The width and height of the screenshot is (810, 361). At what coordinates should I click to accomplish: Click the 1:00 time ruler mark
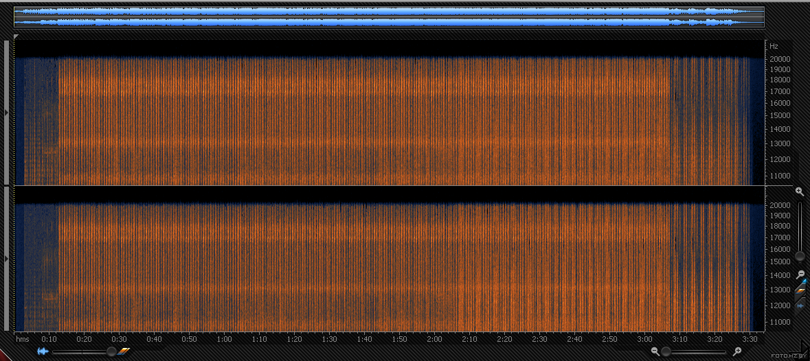(x=224, y=339)
